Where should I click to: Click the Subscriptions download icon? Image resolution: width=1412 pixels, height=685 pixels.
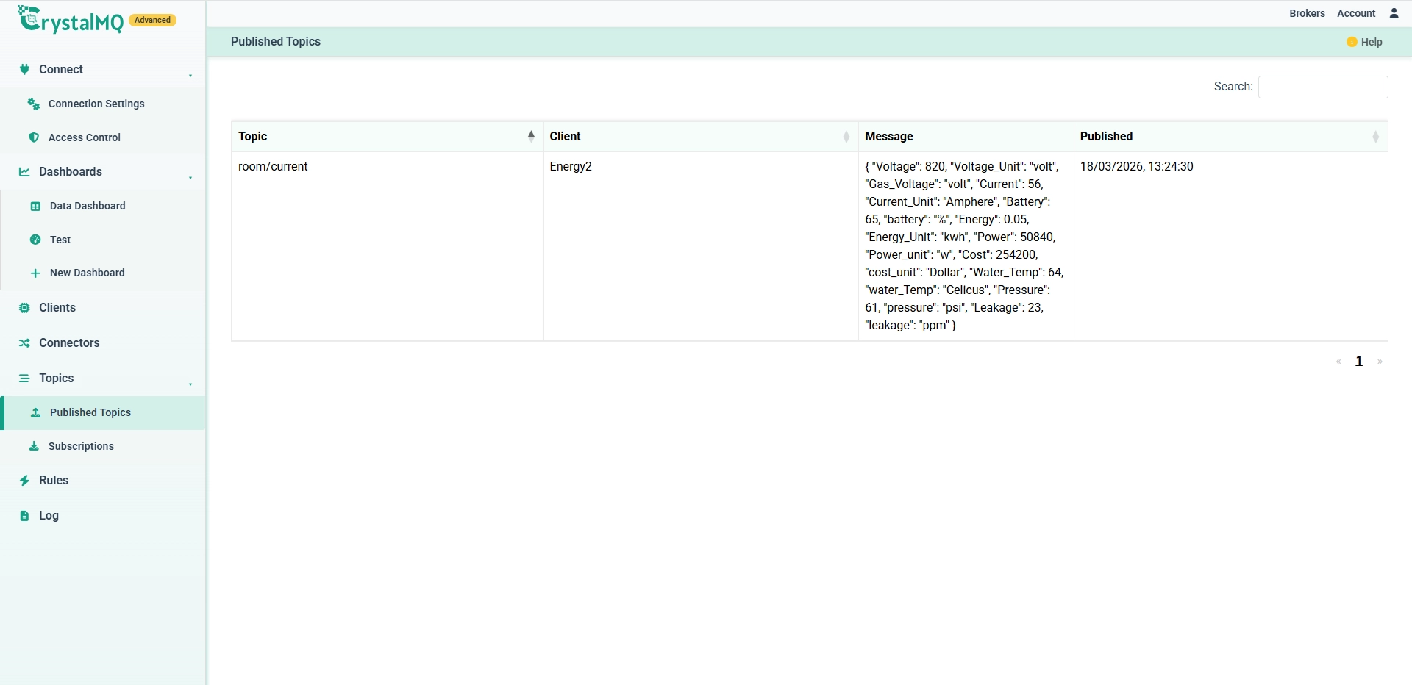(34, 446)
